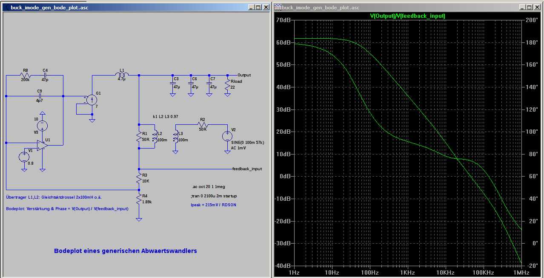The image size is (544, 278).
Task: Open the plot window's system menu icon
Action: click(x=278, y=8)
